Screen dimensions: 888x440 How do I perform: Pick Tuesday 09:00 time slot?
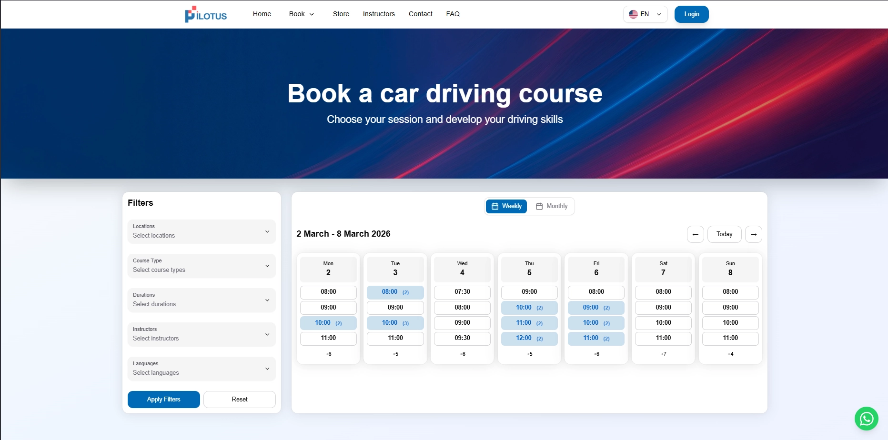(x=395, y=308)
